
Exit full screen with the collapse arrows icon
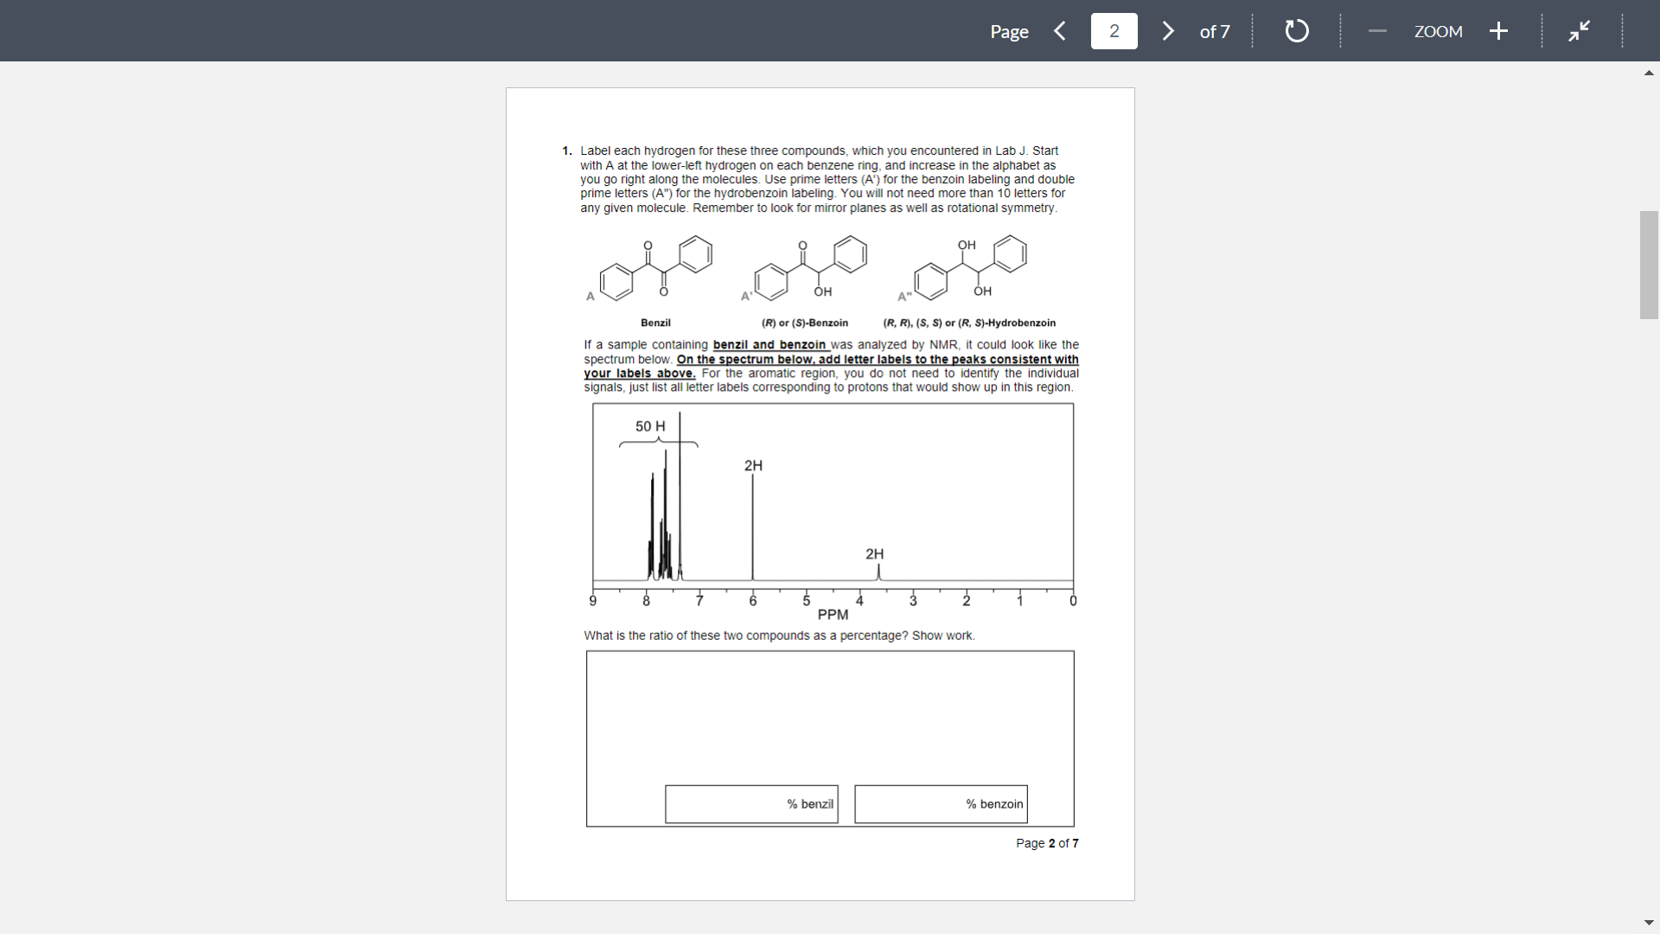[1579, 30]
